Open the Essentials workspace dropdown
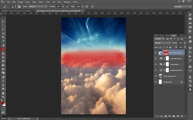 [183, 7]
